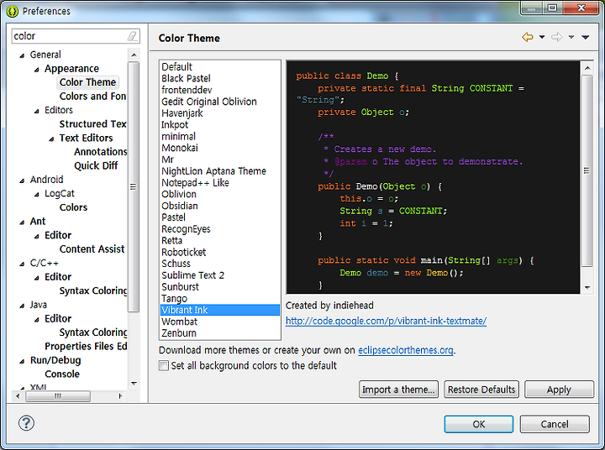605x450 pixels.
Task: Click the forward navigation arrow icon
Action: 557,37
